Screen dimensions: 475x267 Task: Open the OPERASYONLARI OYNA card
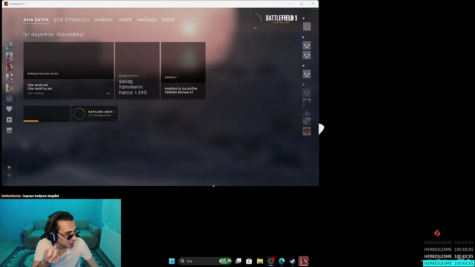click(69, 60)
